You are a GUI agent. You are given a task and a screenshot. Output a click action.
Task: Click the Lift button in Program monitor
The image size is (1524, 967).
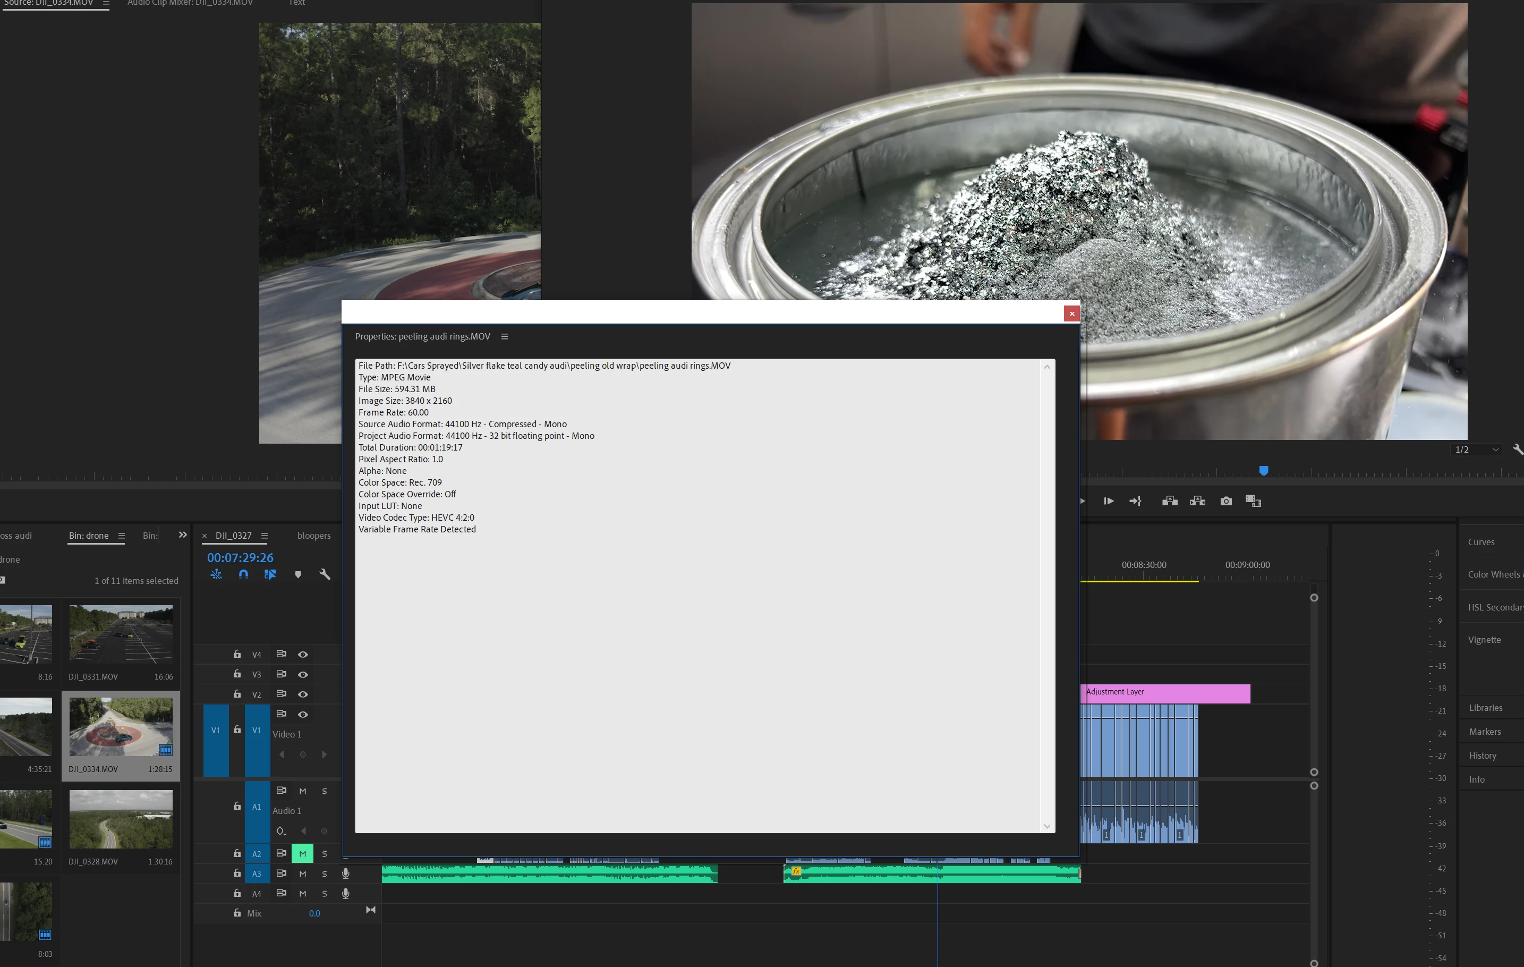[1170, 501]
